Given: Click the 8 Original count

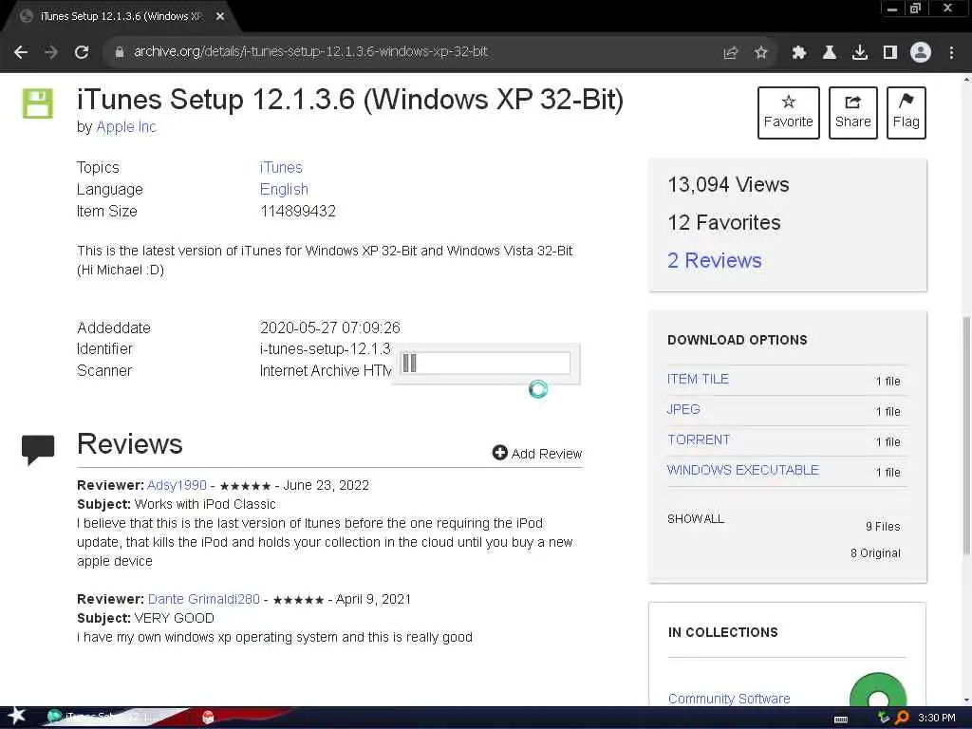Looking at the screenshot, I should [x=875, y=553].
